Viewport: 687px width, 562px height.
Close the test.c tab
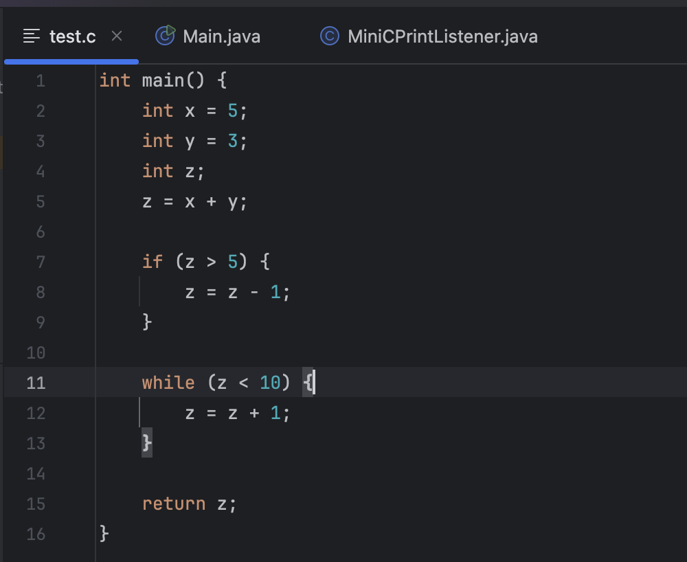pos(117,36)
